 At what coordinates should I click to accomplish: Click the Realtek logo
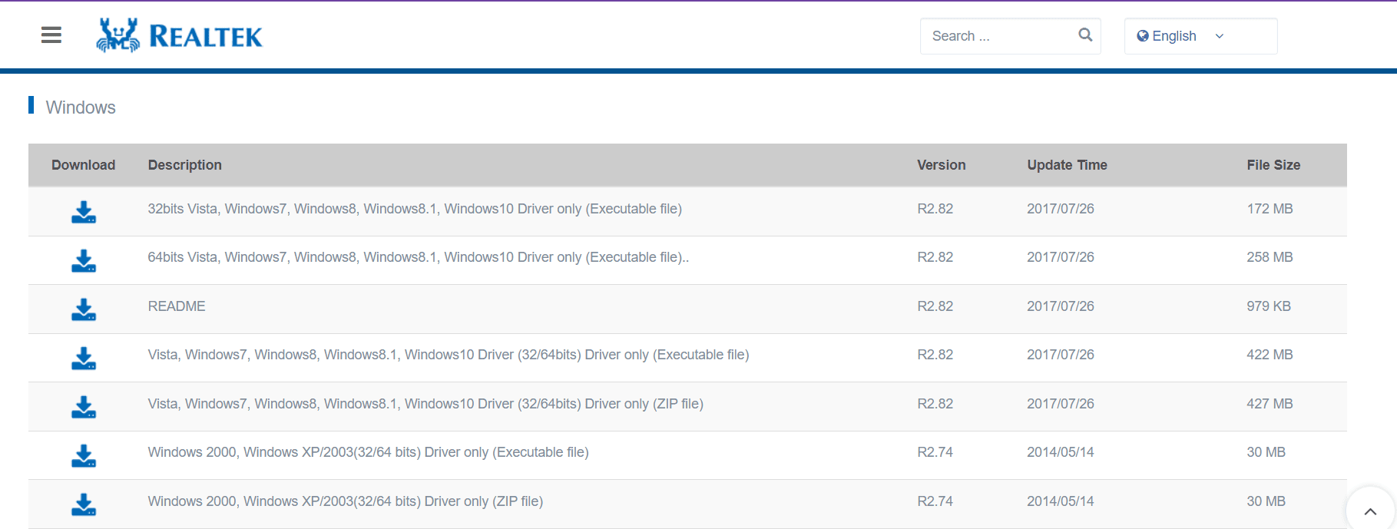(179, 35)
